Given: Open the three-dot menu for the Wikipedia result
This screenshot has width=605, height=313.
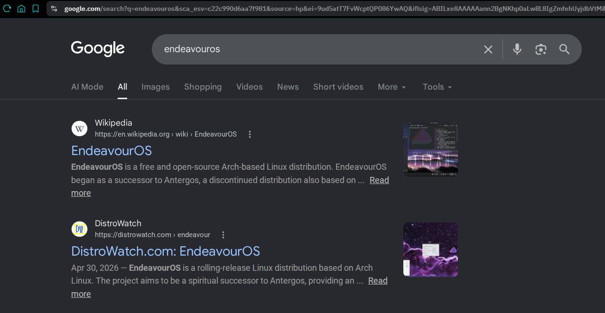Looking at the screenshot, I should [250, 134].
